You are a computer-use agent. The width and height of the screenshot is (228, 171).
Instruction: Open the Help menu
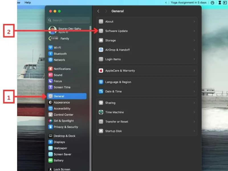pos(28,3)
